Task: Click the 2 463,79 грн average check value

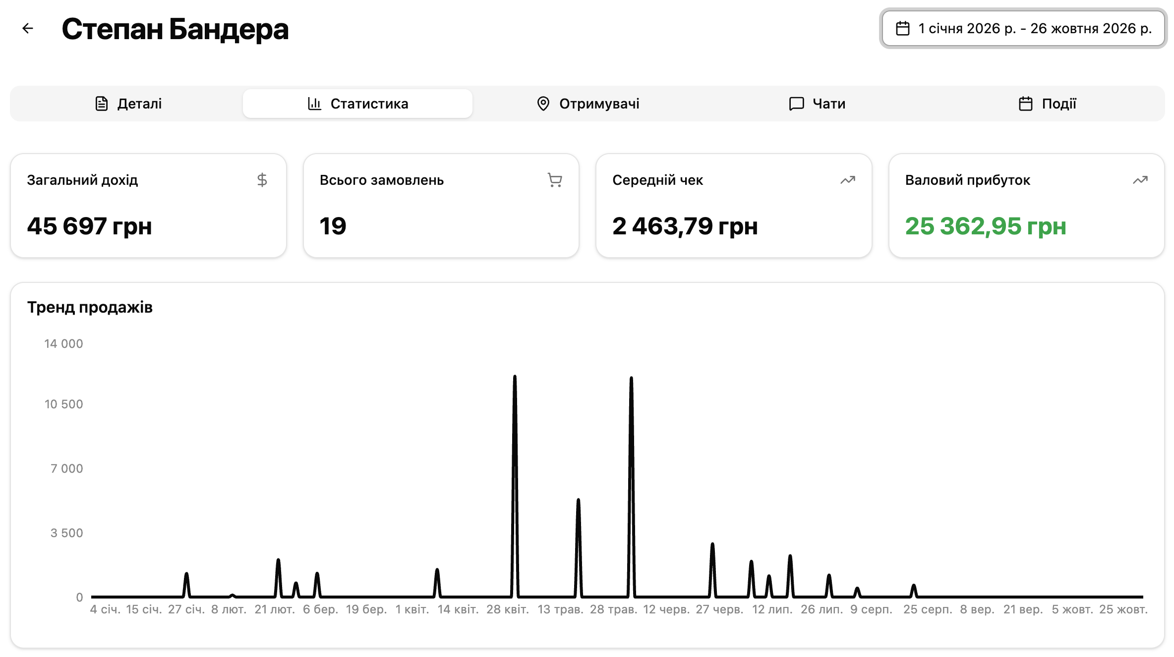Action: 685,226
